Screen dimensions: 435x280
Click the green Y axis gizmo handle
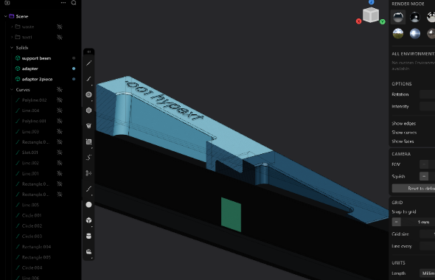pyautogui.click(x=383, y=21)
